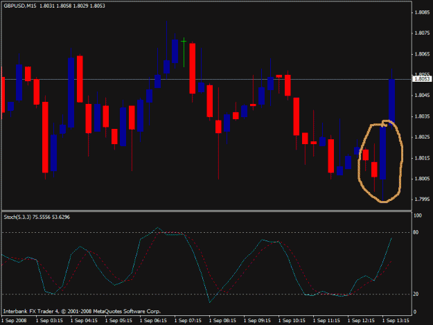
Task: Click the 1 Sep 05:15 time label
Action: tap(118, 321)
